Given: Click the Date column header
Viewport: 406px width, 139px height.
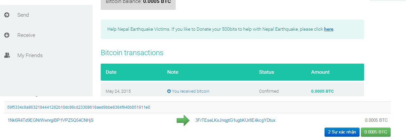Looking at the screenshot, I should coord(111,72).
